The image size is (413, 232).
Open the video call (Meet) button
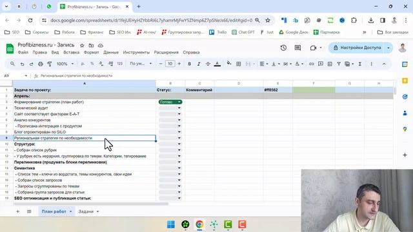point(313,48)
